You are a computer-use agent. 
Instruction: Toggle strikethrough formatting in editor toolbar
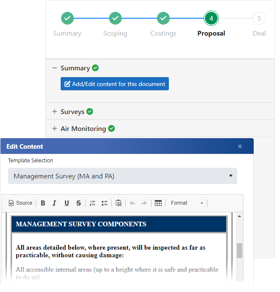pyautogui.click(x=78, y=203)
